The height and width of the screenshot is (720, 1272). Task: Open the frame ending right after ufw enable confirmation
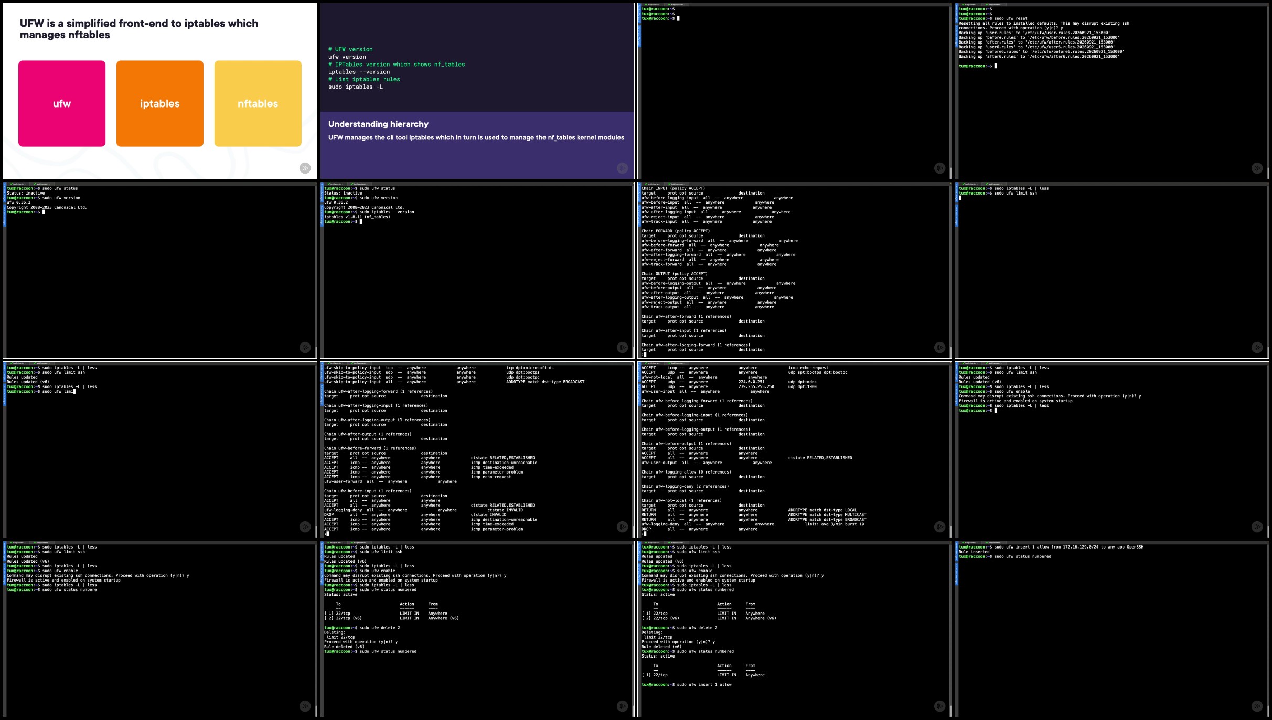click(x=1112, y=449)
